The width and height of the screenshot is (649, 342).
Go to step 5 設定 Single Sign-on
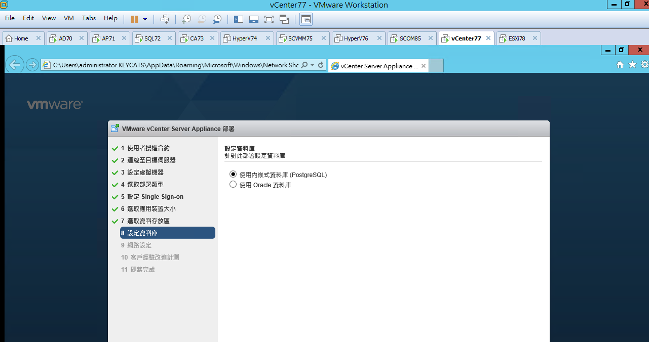(152, 197)
